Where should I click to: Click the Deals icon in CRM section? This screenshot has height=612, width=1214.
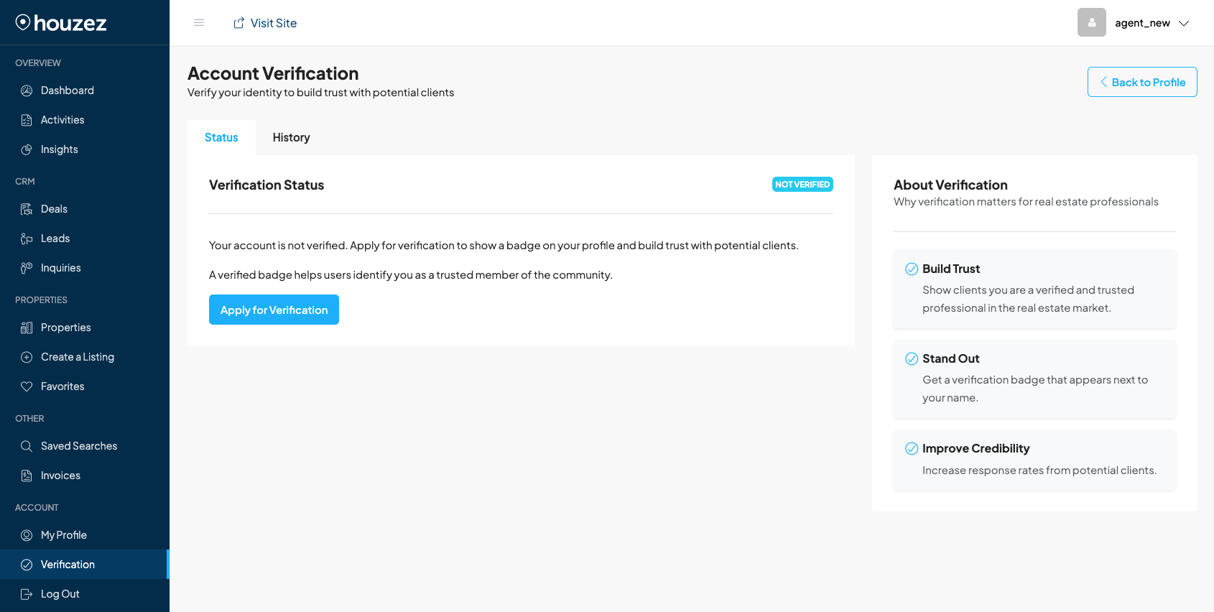(x=27, y=209)
